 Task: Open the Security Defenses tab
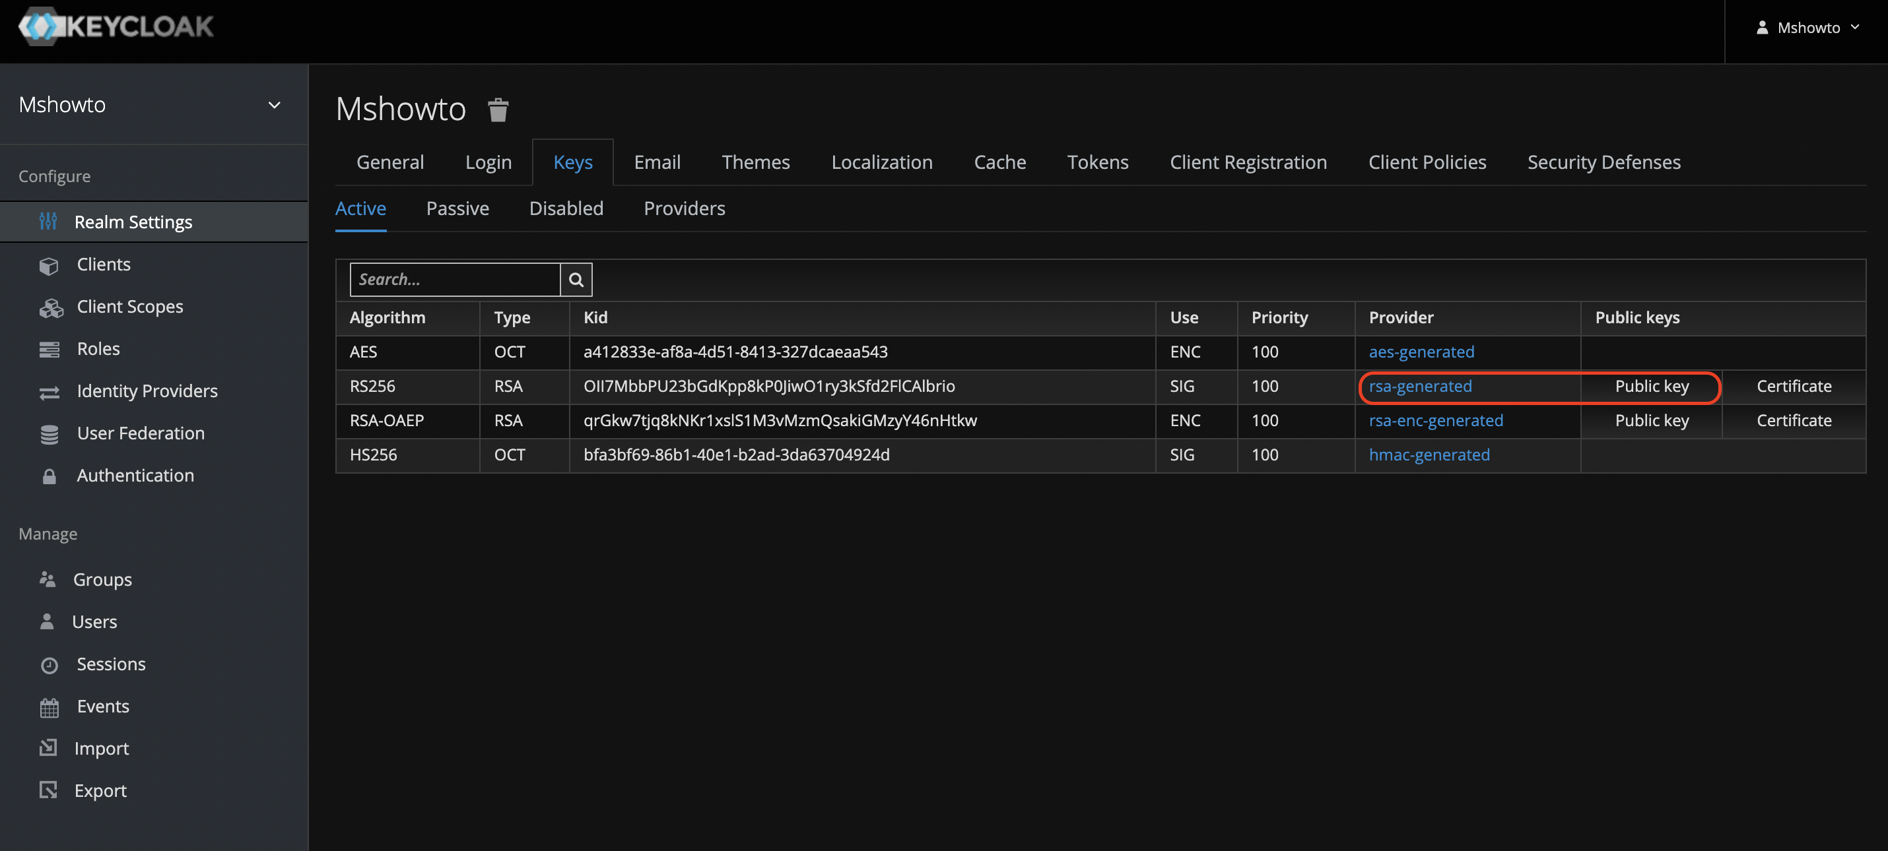click(1603, 162)
